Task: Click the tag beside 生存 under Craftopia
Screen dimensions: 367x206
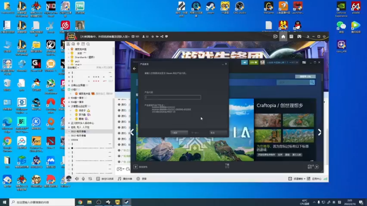Action: [267, 155]
